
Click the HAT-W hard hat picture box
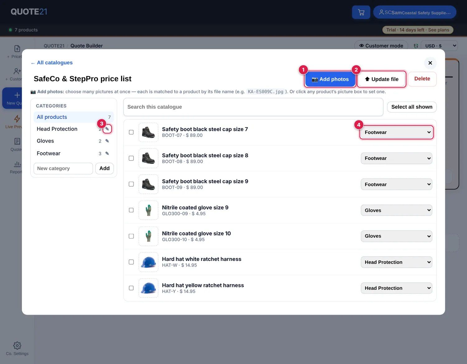point(149,262)
